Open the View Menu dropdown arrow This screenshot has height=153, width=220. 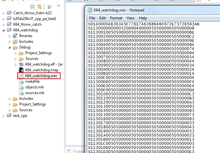[x=59, y=6]
